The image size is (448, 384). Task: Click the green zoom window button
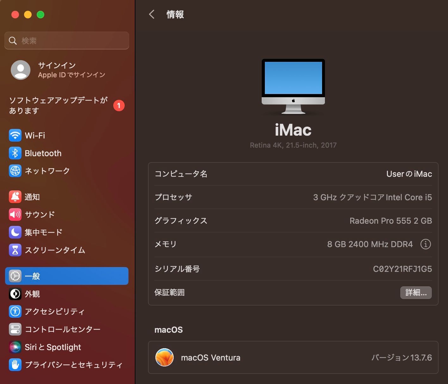tap(40, 15)
